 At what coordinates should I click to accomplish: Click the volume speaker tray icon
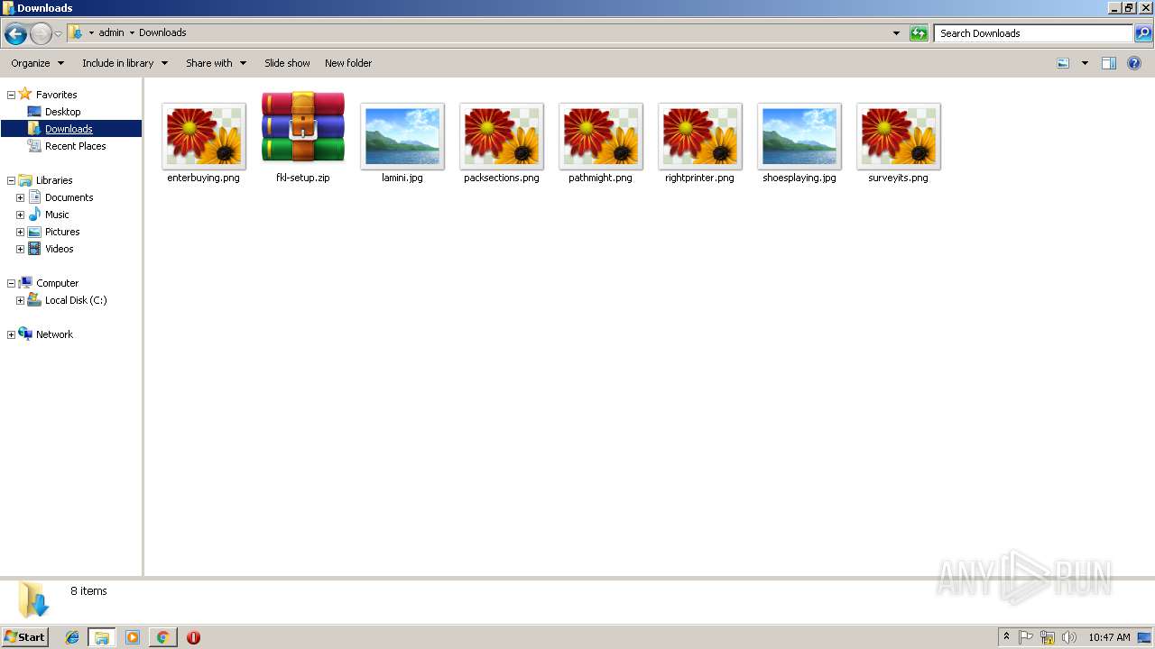(x=1069, y=637)
